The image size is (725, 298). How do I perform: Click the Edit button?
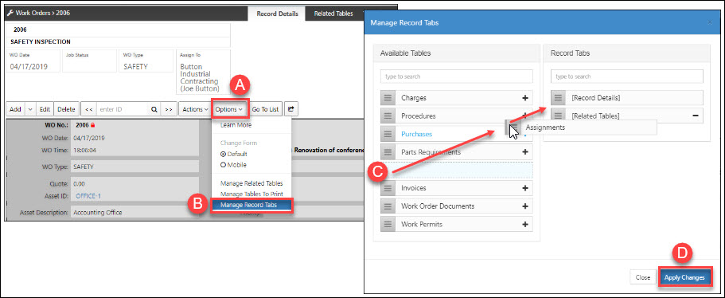point(45,109)
